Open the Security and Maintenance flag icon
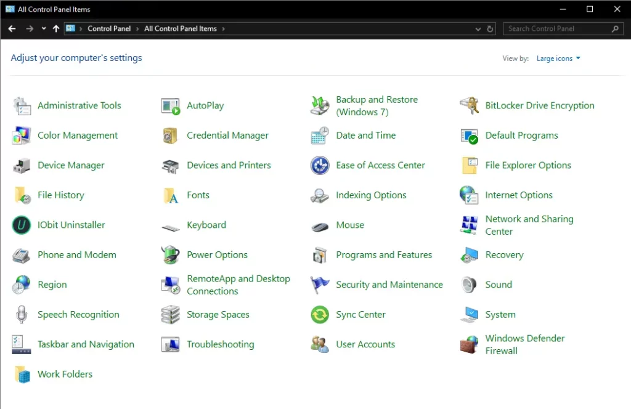Image resolution: width=631 pixels, height=409 pixels. point(320,285)
